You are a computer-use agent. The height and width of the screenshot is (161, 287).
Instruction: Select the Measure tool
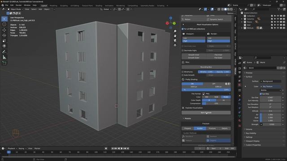point(4,57)
